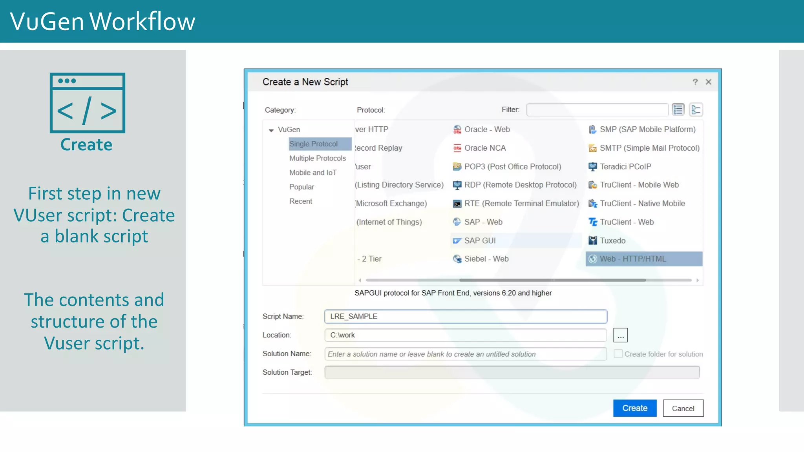Viewport: 804px width, 452px height.
Task: Select the Multiple Protocols category
Action: pyautogui.click(x=317, y=158)
